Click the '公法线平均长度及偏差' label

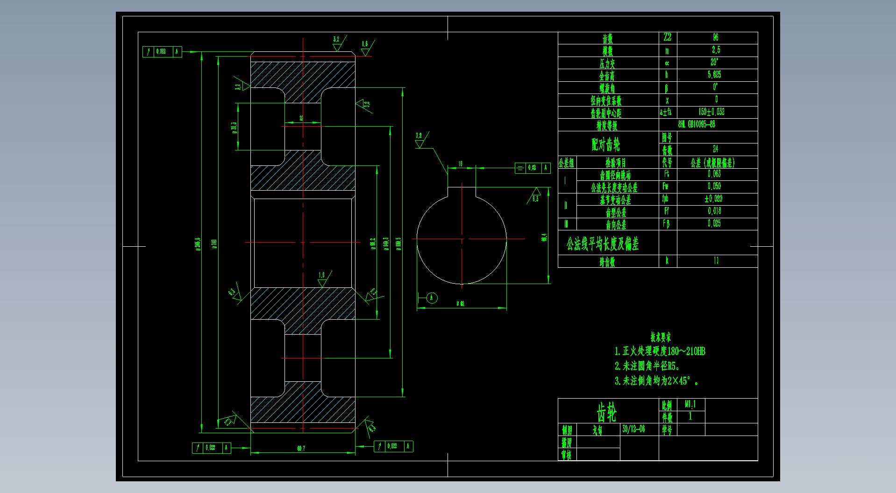pos(603,243)
